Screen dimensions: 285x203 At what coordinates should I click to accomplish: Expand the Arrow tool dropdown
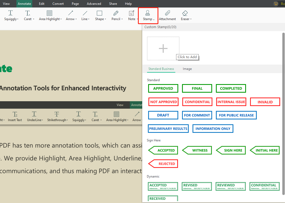(x=76, y=19)
